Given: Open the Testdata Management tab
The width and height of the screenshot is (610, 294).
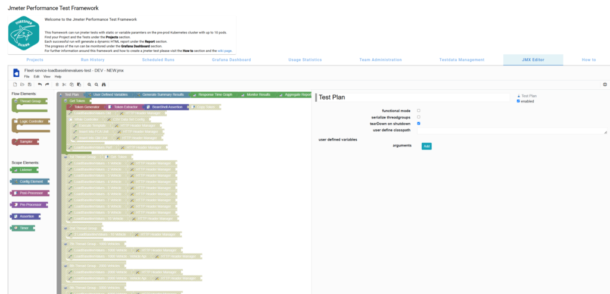Looking at the screenshot, I should tap(462, 60).
